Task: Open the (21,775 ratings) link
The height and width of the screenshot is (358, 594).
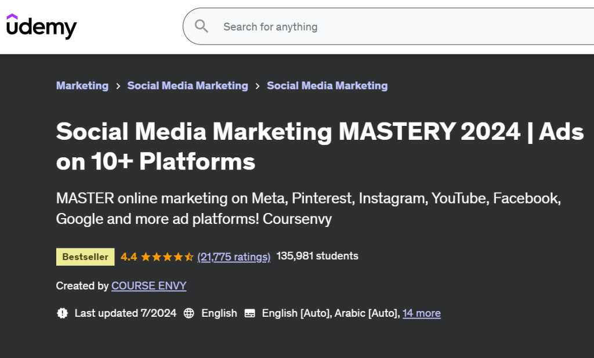Action: point(234,256)
